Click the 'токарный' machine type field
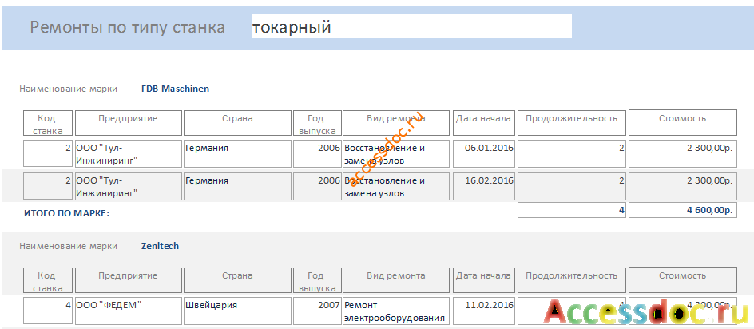754x329 pixels. (411, 26)
